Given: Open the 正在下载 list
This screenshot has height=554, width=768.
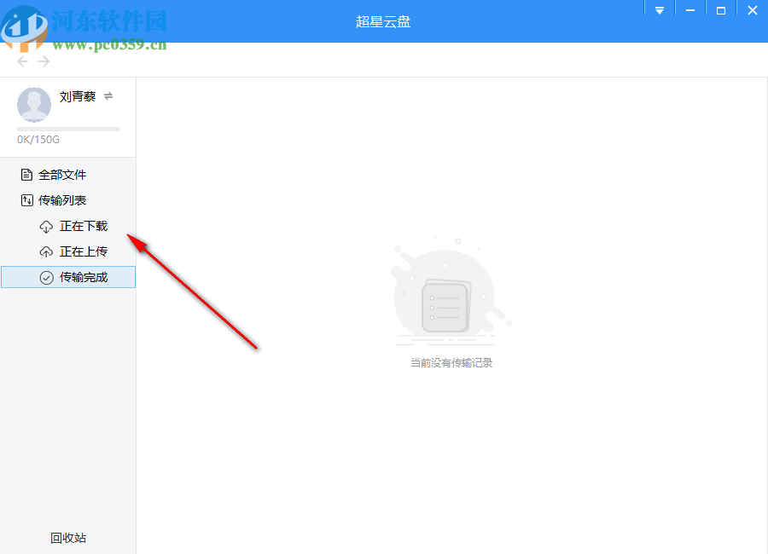Looking at the screenshot, I should (68, 226).
